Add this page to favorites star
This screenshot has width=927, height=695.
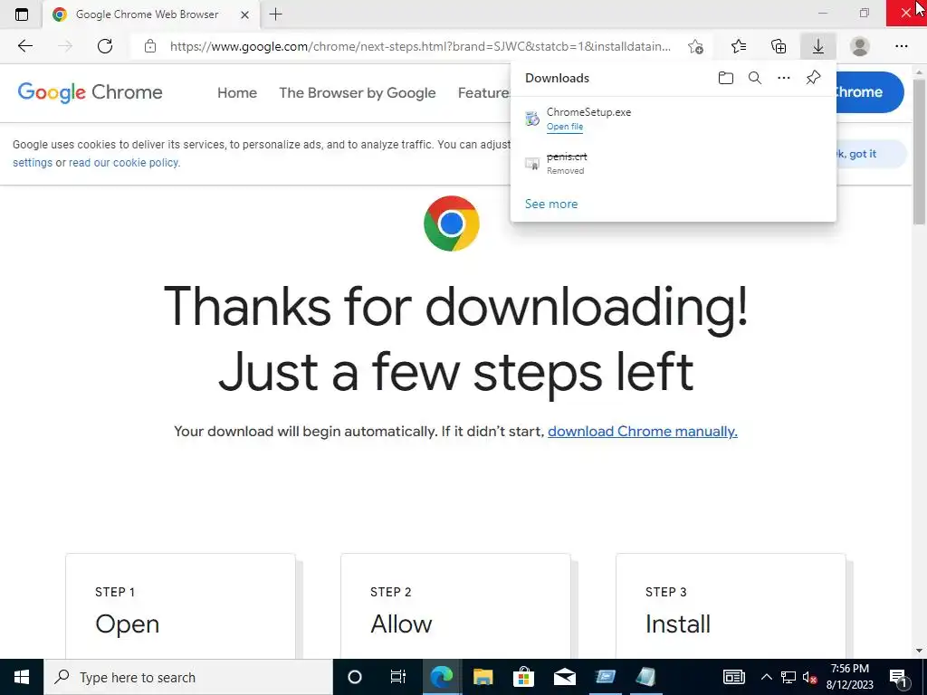click(x=696, y=46)
